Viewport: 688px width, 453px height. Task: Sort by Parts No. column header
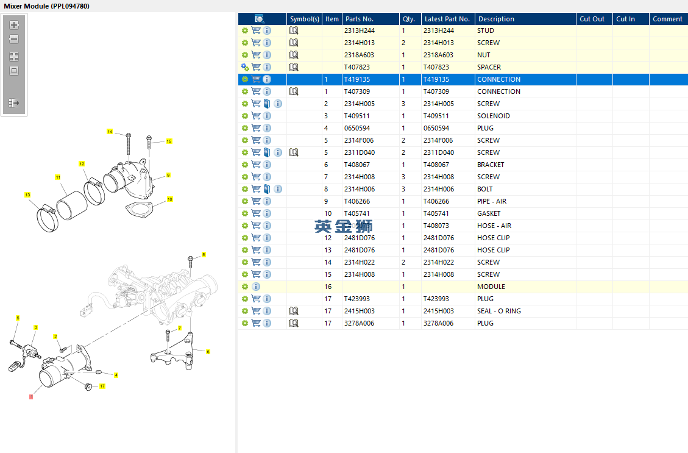[x=371, y=19]
